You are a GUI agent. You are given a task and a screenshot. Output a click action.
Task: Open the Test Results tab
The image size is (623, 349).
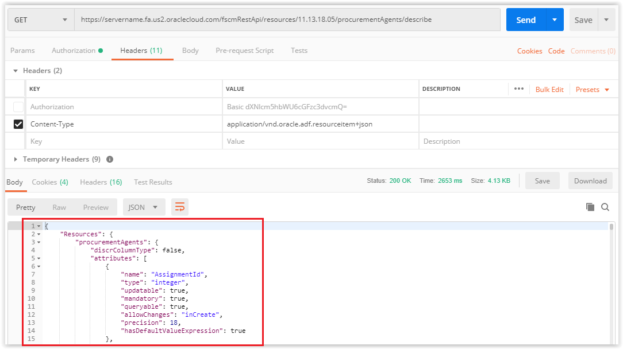[152, 182]
